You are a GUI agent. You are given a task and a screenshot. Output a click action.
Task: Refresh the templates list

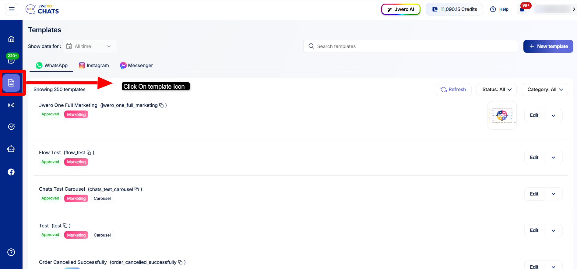[x=453, y=90]
